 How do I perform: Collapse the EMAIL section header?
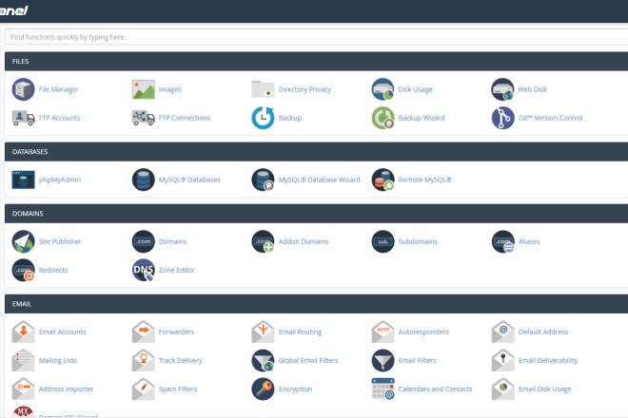tap(317, 304)
